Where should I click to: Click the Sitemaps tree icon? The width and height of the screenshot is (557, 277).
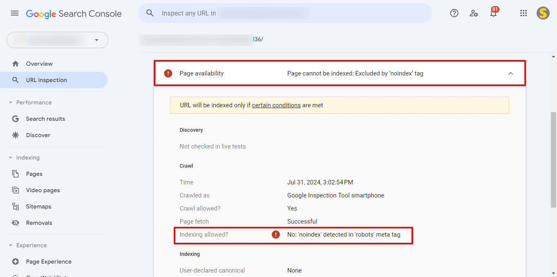coord(15,206)
